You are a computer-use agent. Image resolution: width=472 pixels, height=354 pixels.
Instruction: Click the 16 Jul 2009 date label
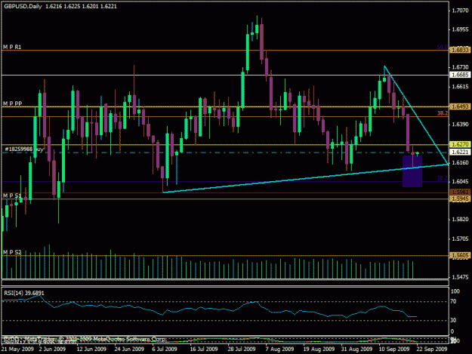click(x=204, y=349)
